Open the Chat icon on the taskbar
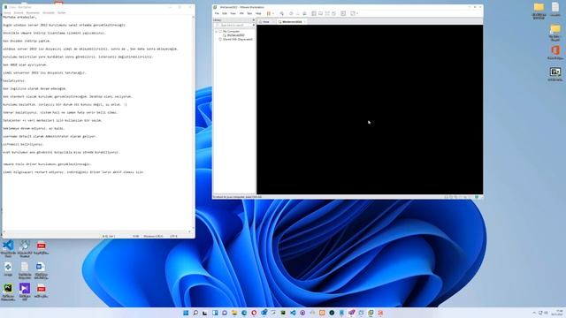Screen dimensions: 566x318 (x=225, y=313)
